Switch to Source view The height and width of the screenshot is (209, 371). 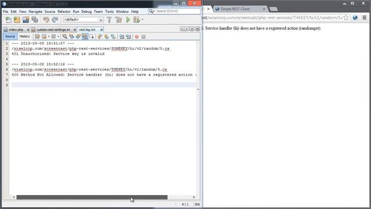10,37
